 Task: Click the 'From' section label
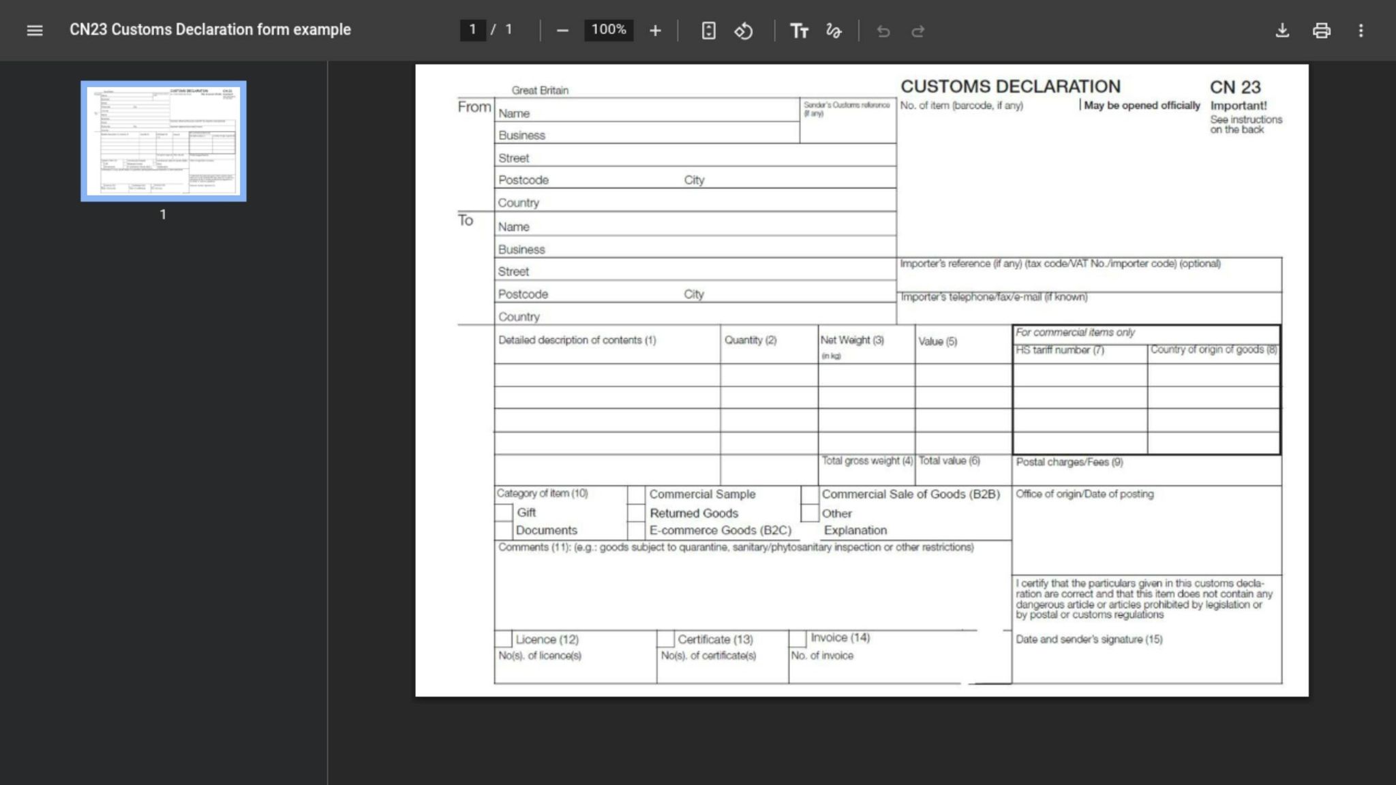(x=474, y=107)
